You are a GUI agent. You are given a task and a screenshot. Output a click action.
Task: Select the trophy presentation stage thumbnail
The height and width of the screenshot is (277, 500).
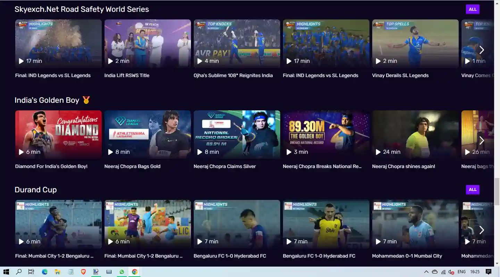coord(148,44)
